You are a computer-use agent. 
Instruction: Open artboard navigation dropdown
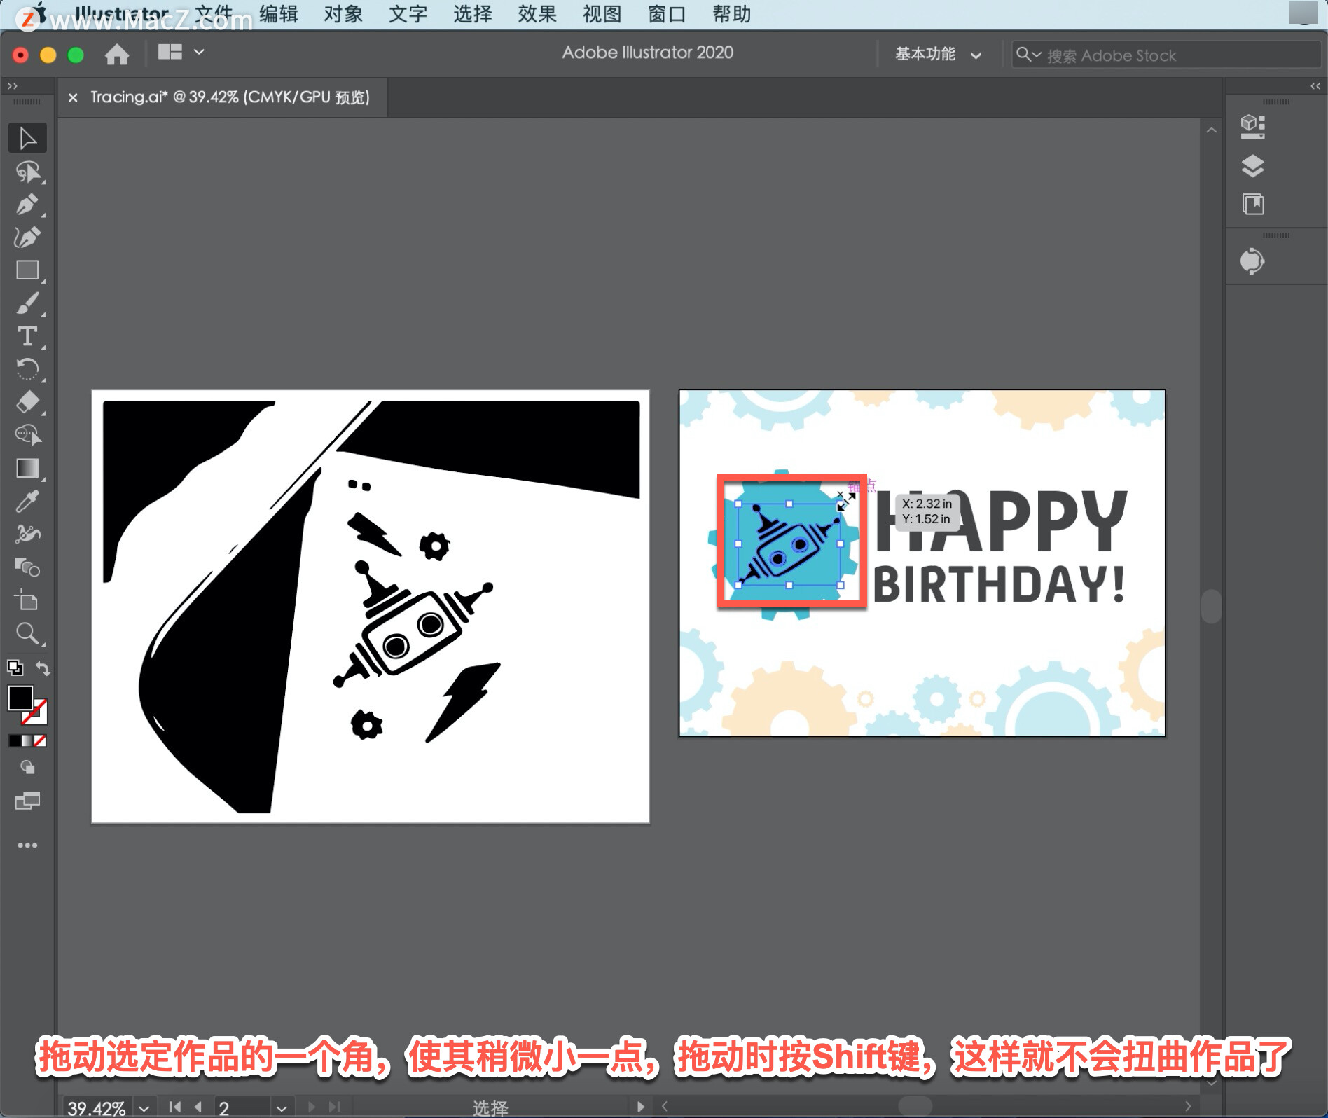282,1108
